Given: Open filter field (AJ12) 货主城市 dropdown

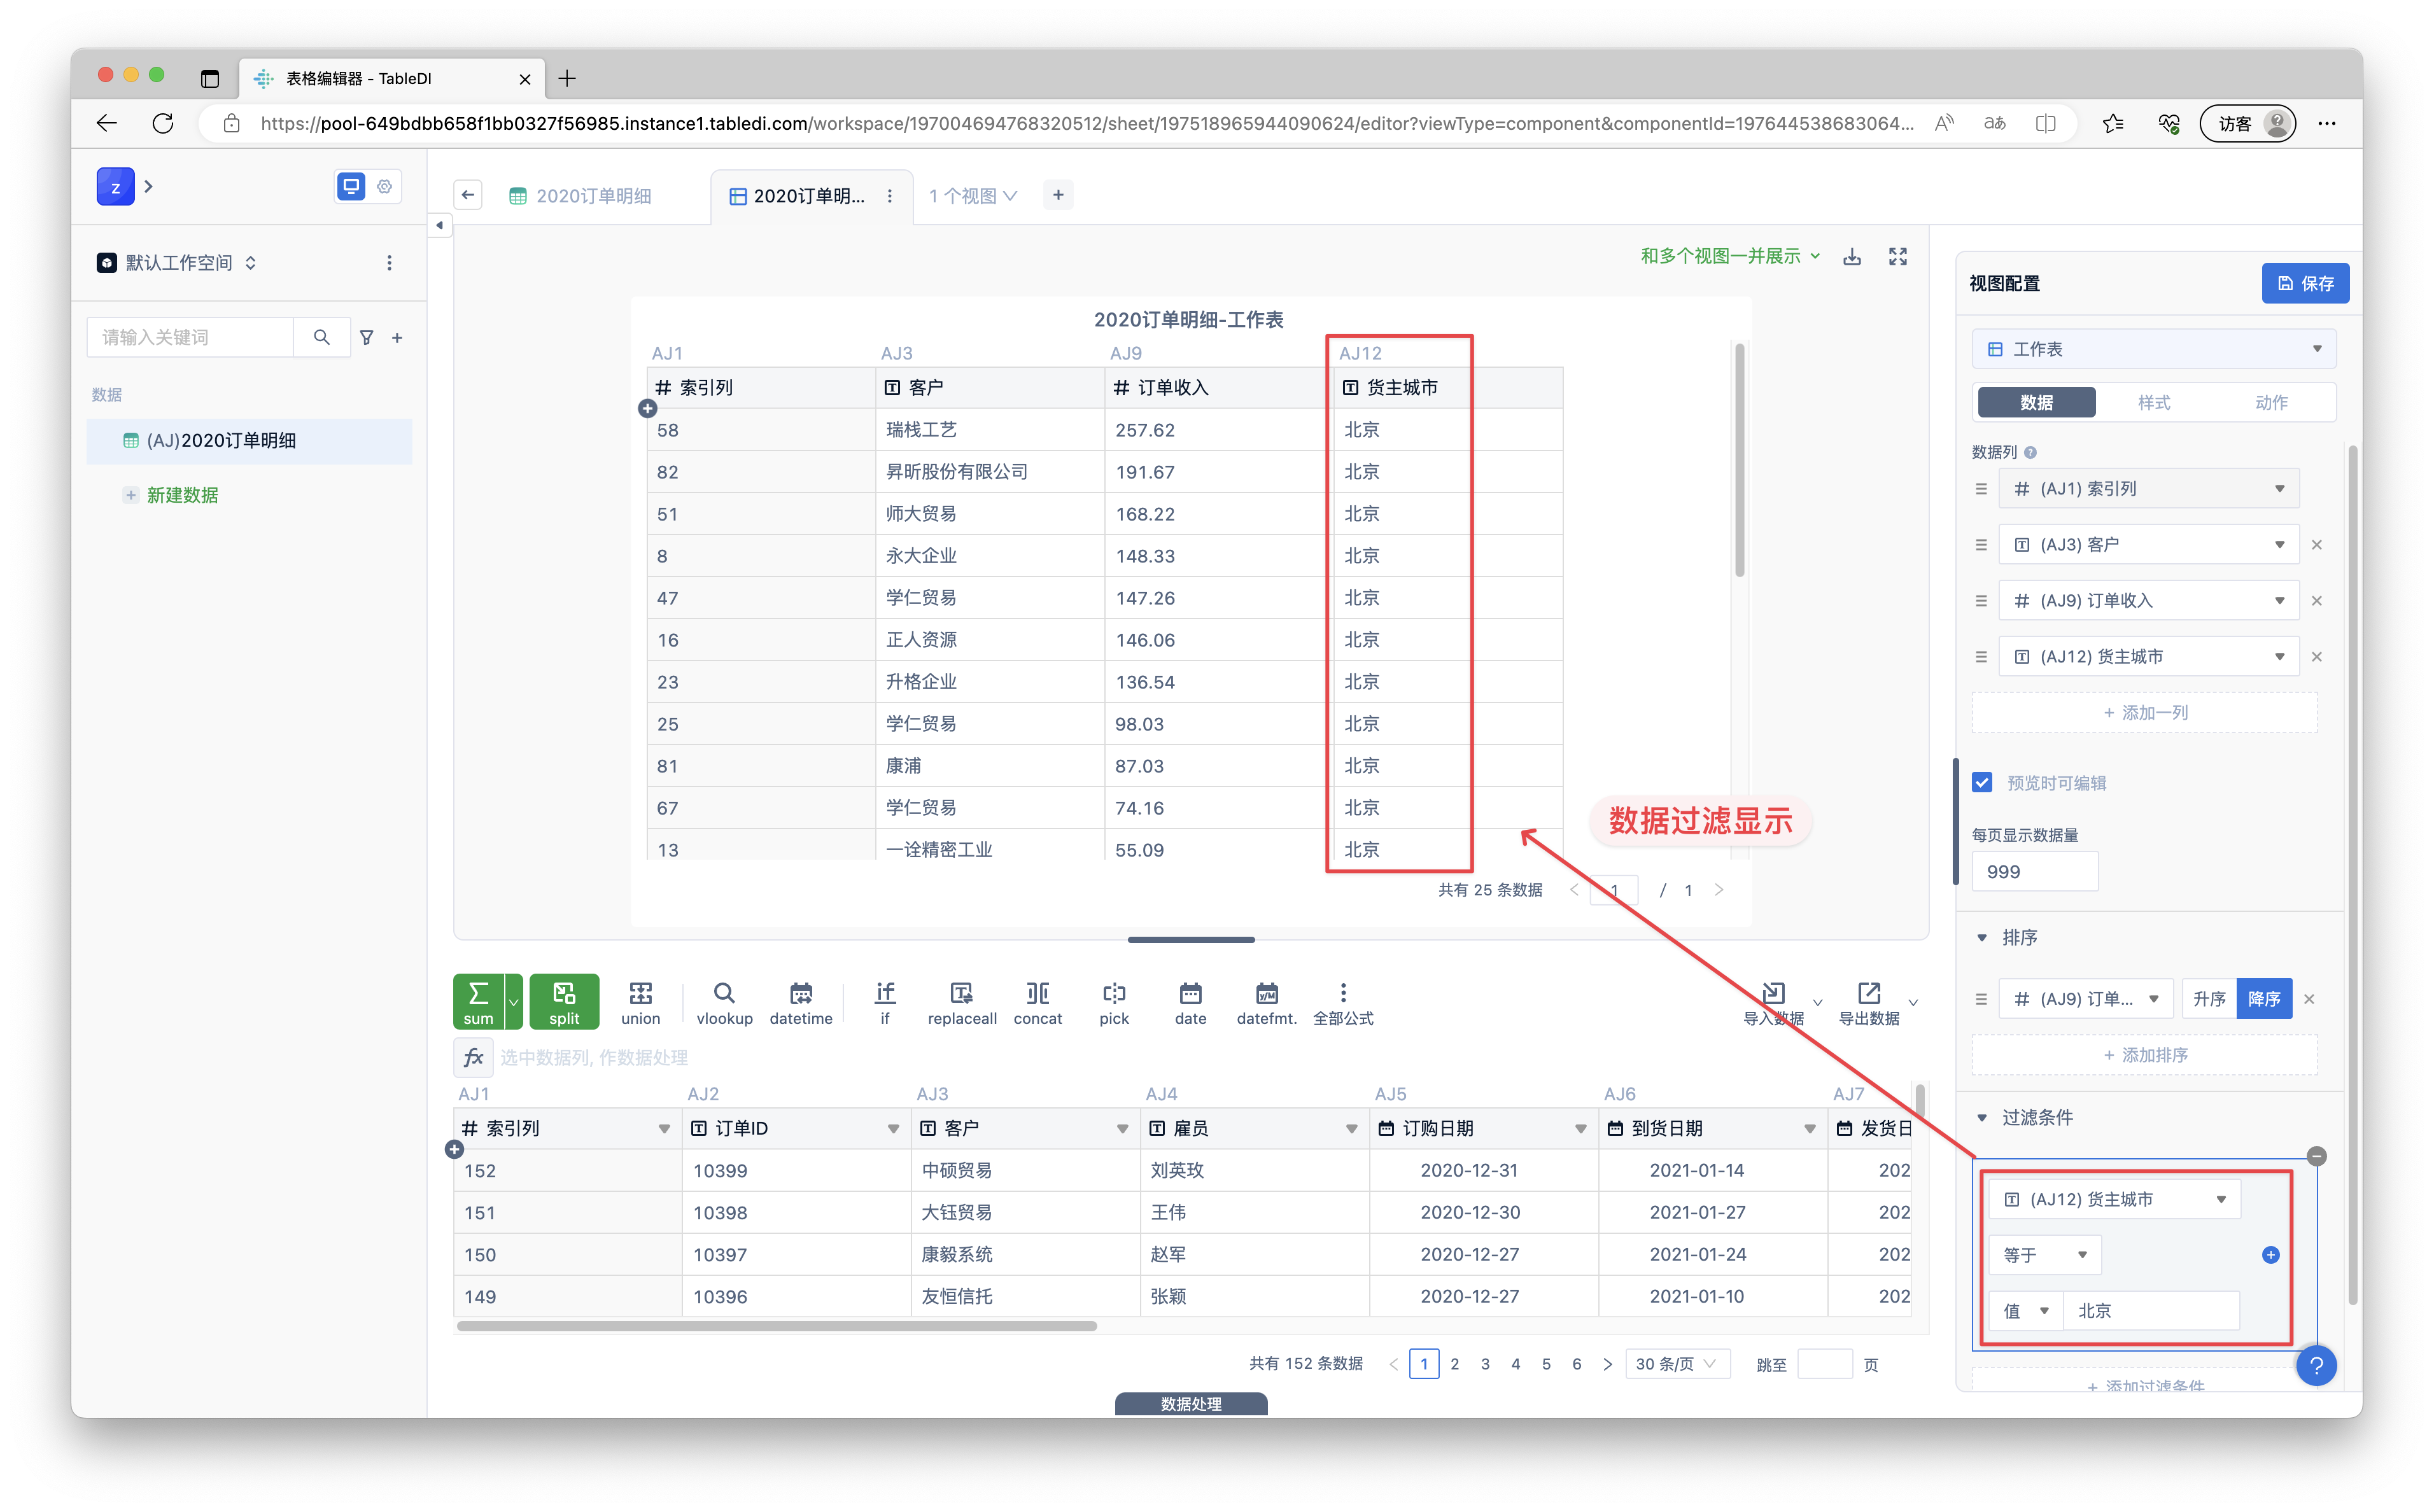Looking at the screenshot, I should click(x=2115, y=1199).
